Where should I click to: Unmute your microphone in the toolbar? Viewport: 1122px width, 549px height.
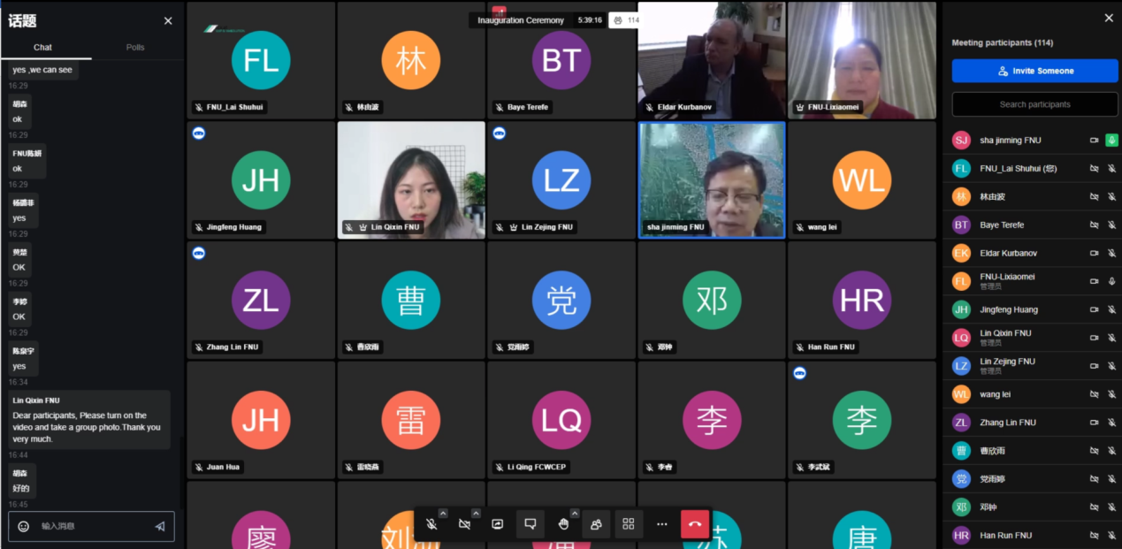click(431, 524)
